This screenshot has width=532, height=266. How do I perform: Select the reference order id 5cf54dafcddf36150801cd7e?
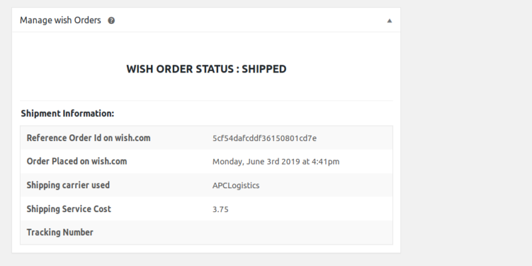[x=265, y=138]
